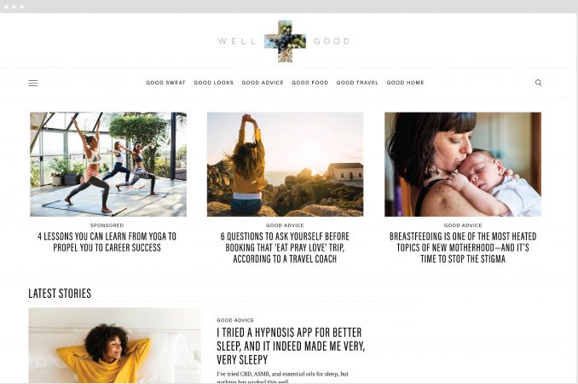Click Good Advice tag above hypnosis story
This screenshot has height=384, width=578.
pyautogui.click(x=235, y=320)
